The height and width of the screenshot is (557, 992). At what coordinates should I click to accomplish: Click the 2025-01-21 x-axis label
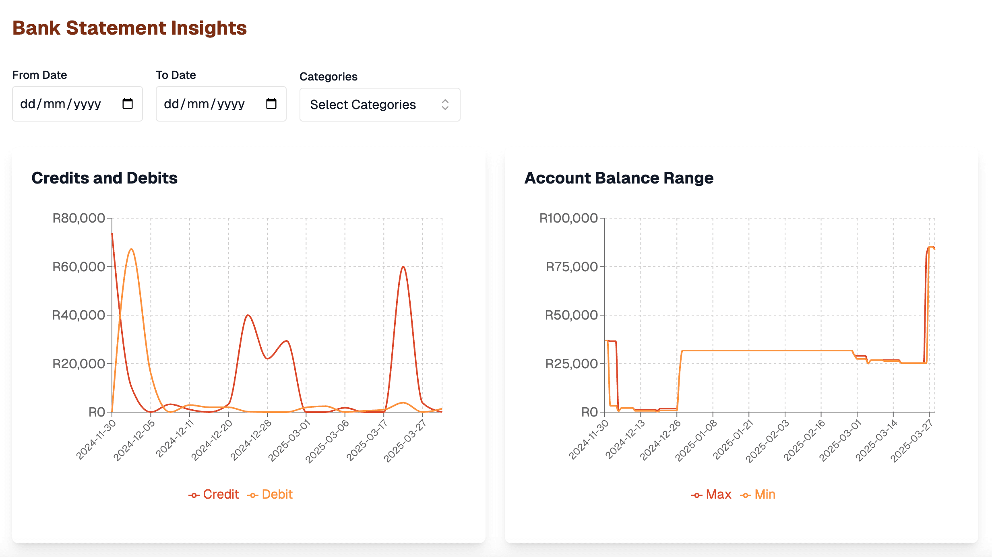pyautogui.click(x=733, y=439)
